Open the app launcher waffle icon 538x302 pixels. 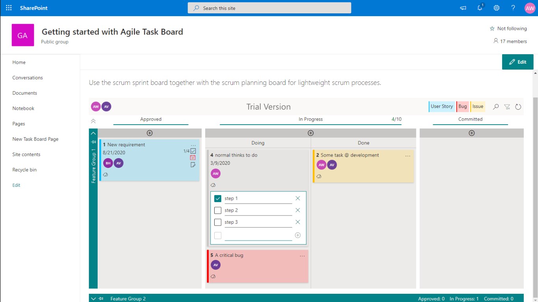click(x=9, y=8)
